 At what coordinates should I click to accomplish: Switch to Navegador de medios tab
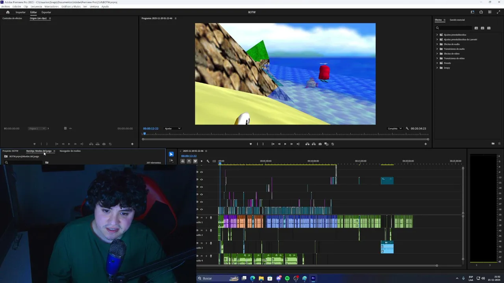click(70, 151)
